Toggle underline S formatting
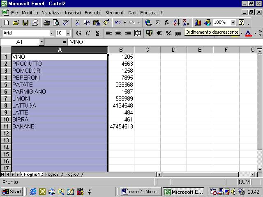Viewport: 263px width, 197px height. click(97, 33)
